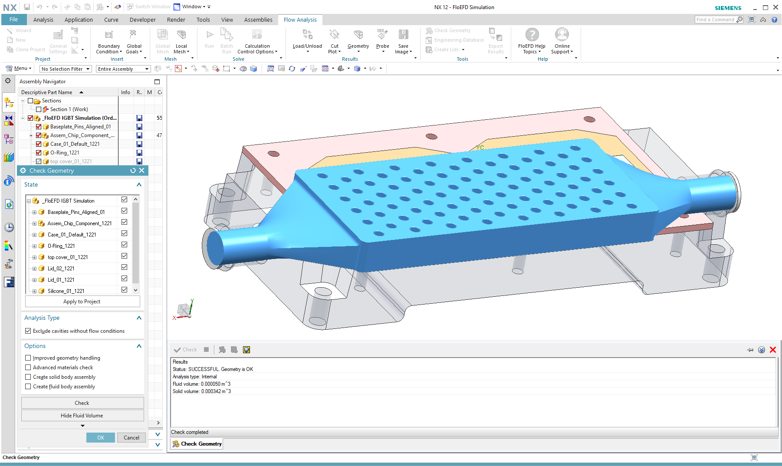This screenshot has height=466, width=782.
Task: Toggle Baseplate_Pins_Aligned_01 state checkbox
Action: coord(125,211)
